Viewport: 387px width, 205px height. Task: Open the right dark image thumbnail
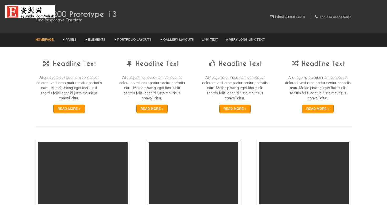[304, 173]
